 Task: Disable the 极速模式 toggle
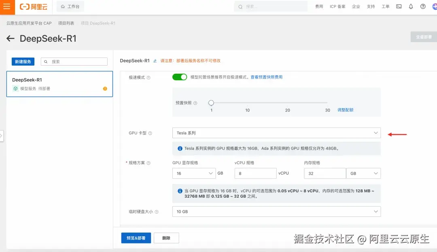pos(180,77)
